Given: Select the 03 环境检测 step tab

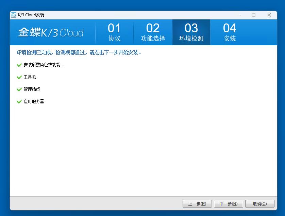Looking at the screenshot, I should [x=191, y=32].
